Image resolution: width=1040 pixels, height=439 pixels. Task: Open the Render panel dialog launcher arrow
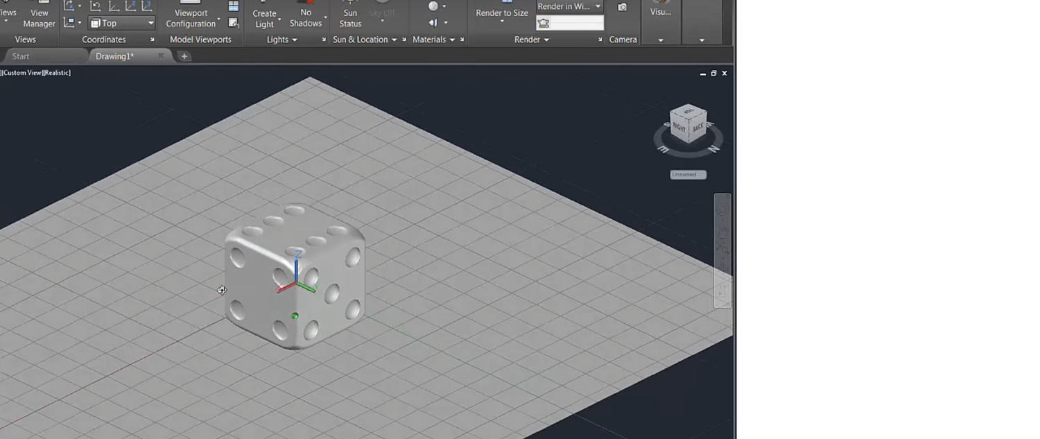(x=600, y=40)
